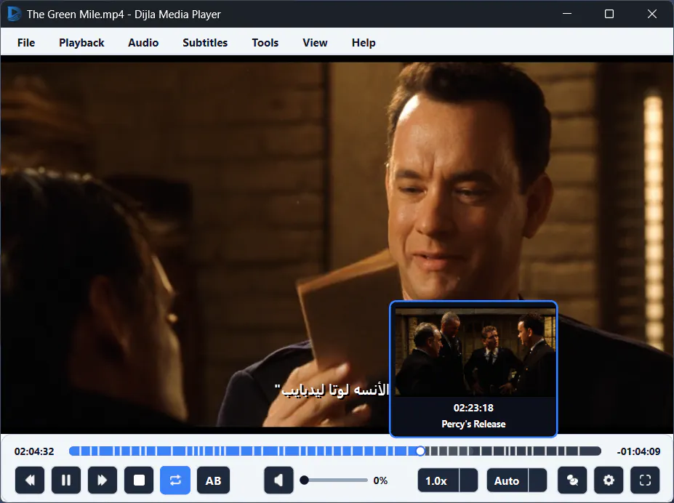The image size is (674, 503).
Task: Click the 1.0x playback speed button
Action: pyautogui.click(x=438, y=480)
